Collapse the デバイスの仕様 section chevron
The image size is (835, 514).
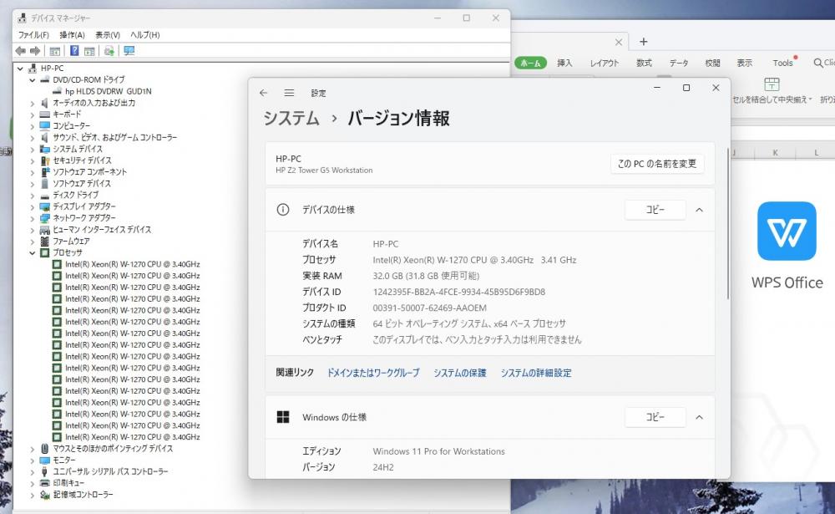(699, 210)
